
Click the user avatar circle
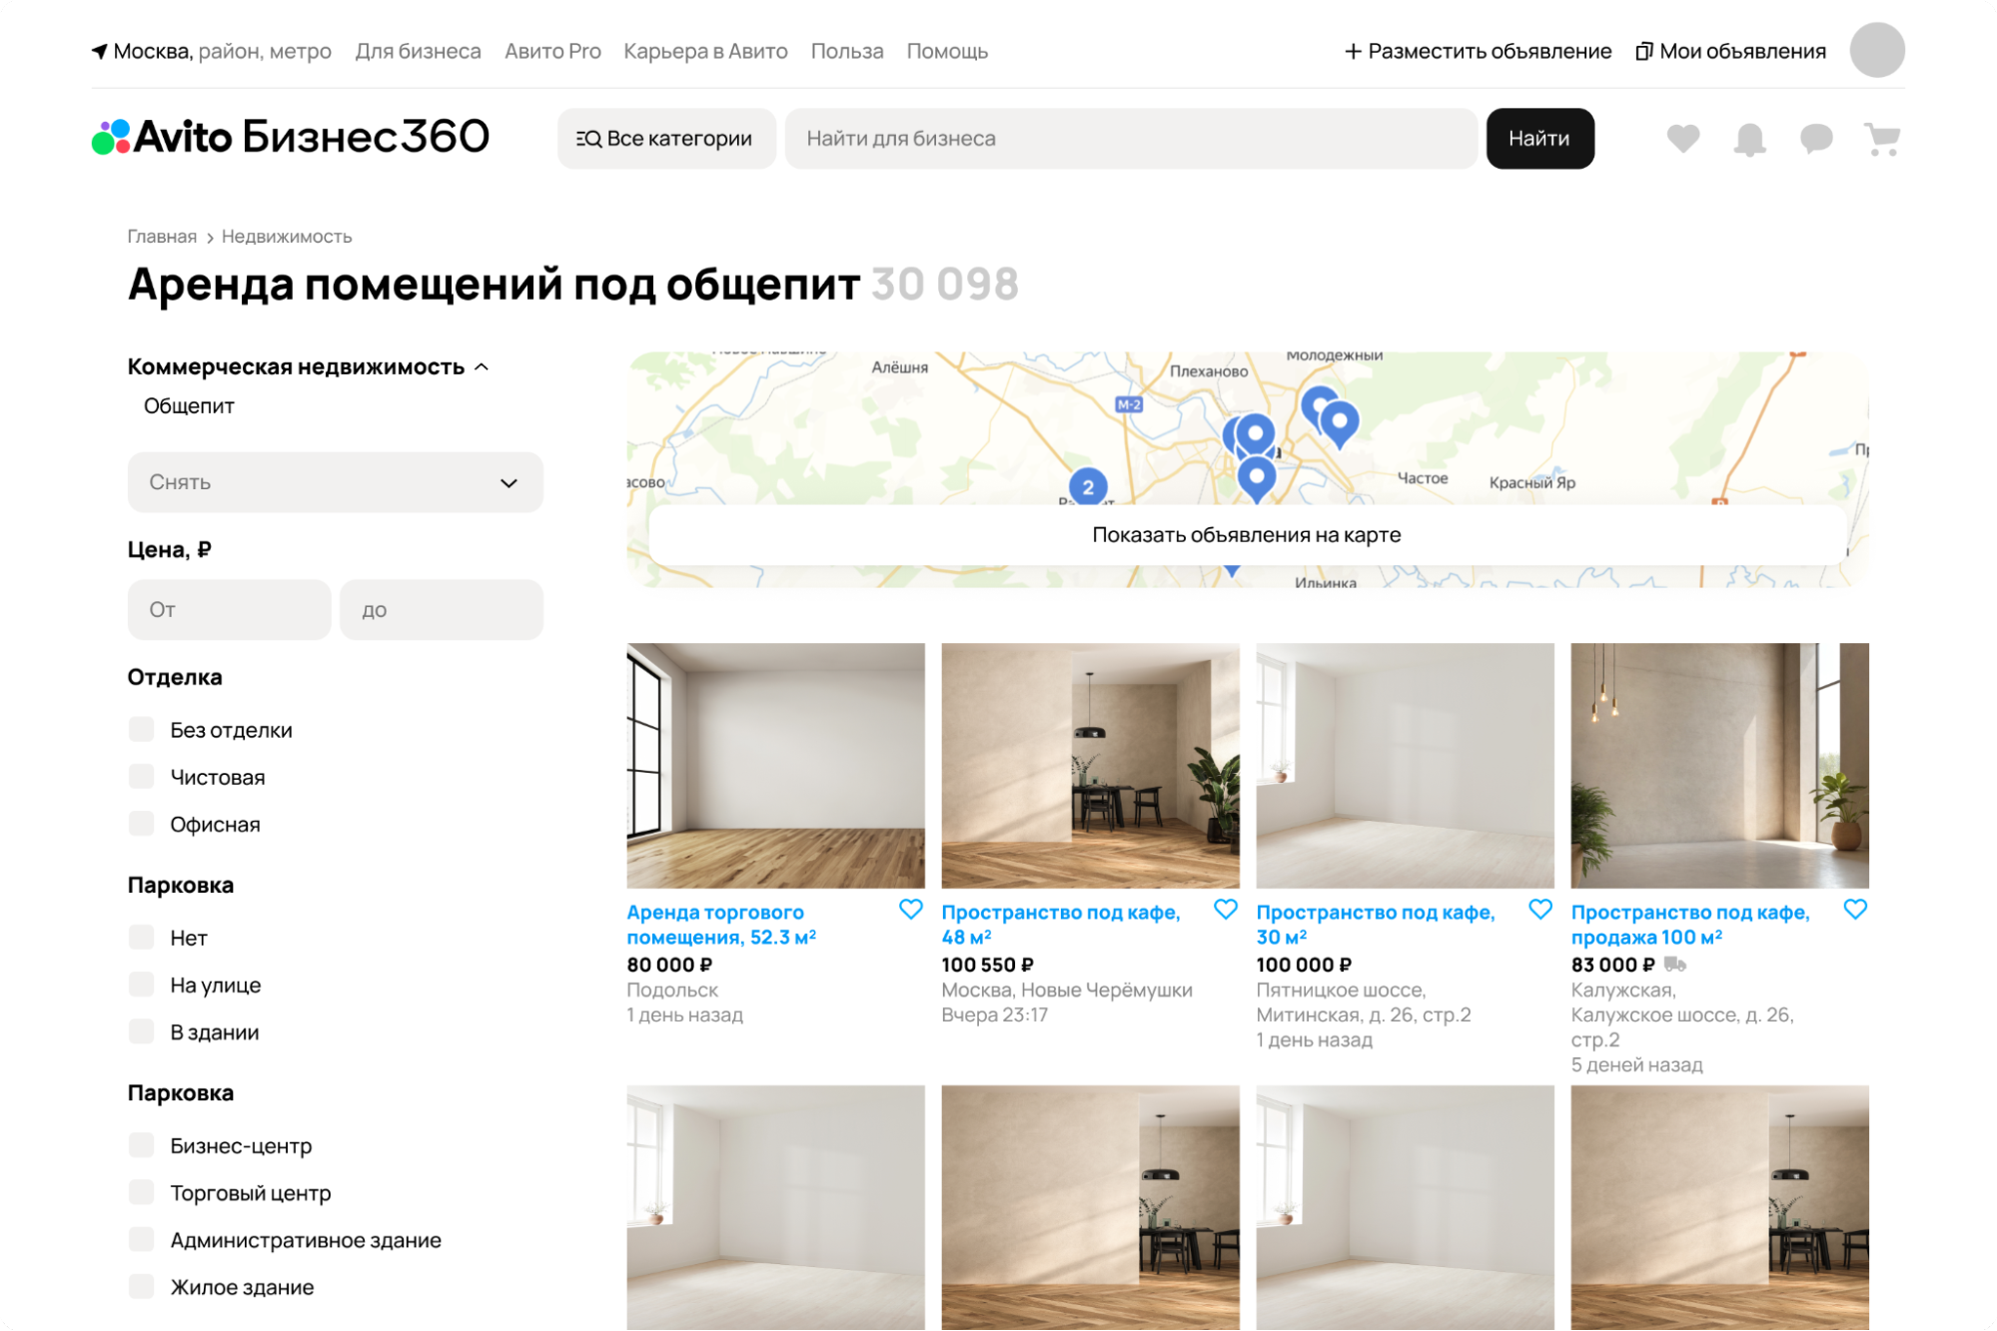1877,50
